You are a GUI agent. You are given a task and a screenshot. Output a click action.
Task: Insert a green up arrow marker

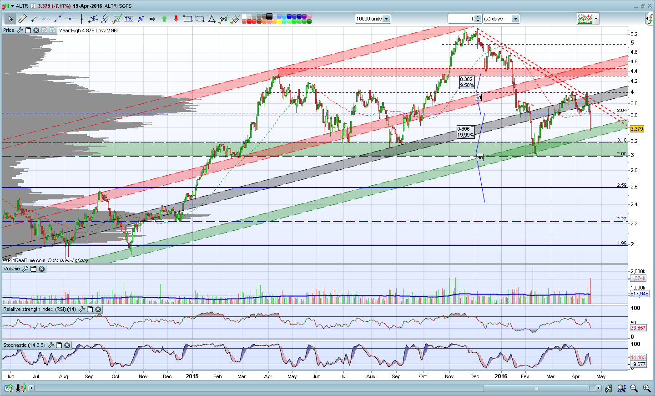164,19
